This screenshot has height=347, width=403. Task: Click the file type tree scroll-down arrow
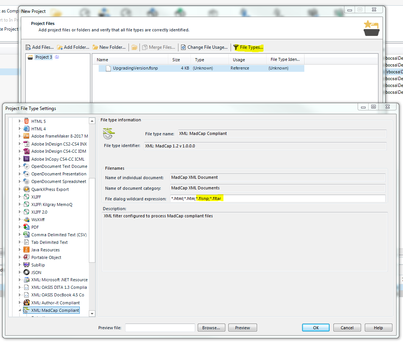tap(92, 314)
